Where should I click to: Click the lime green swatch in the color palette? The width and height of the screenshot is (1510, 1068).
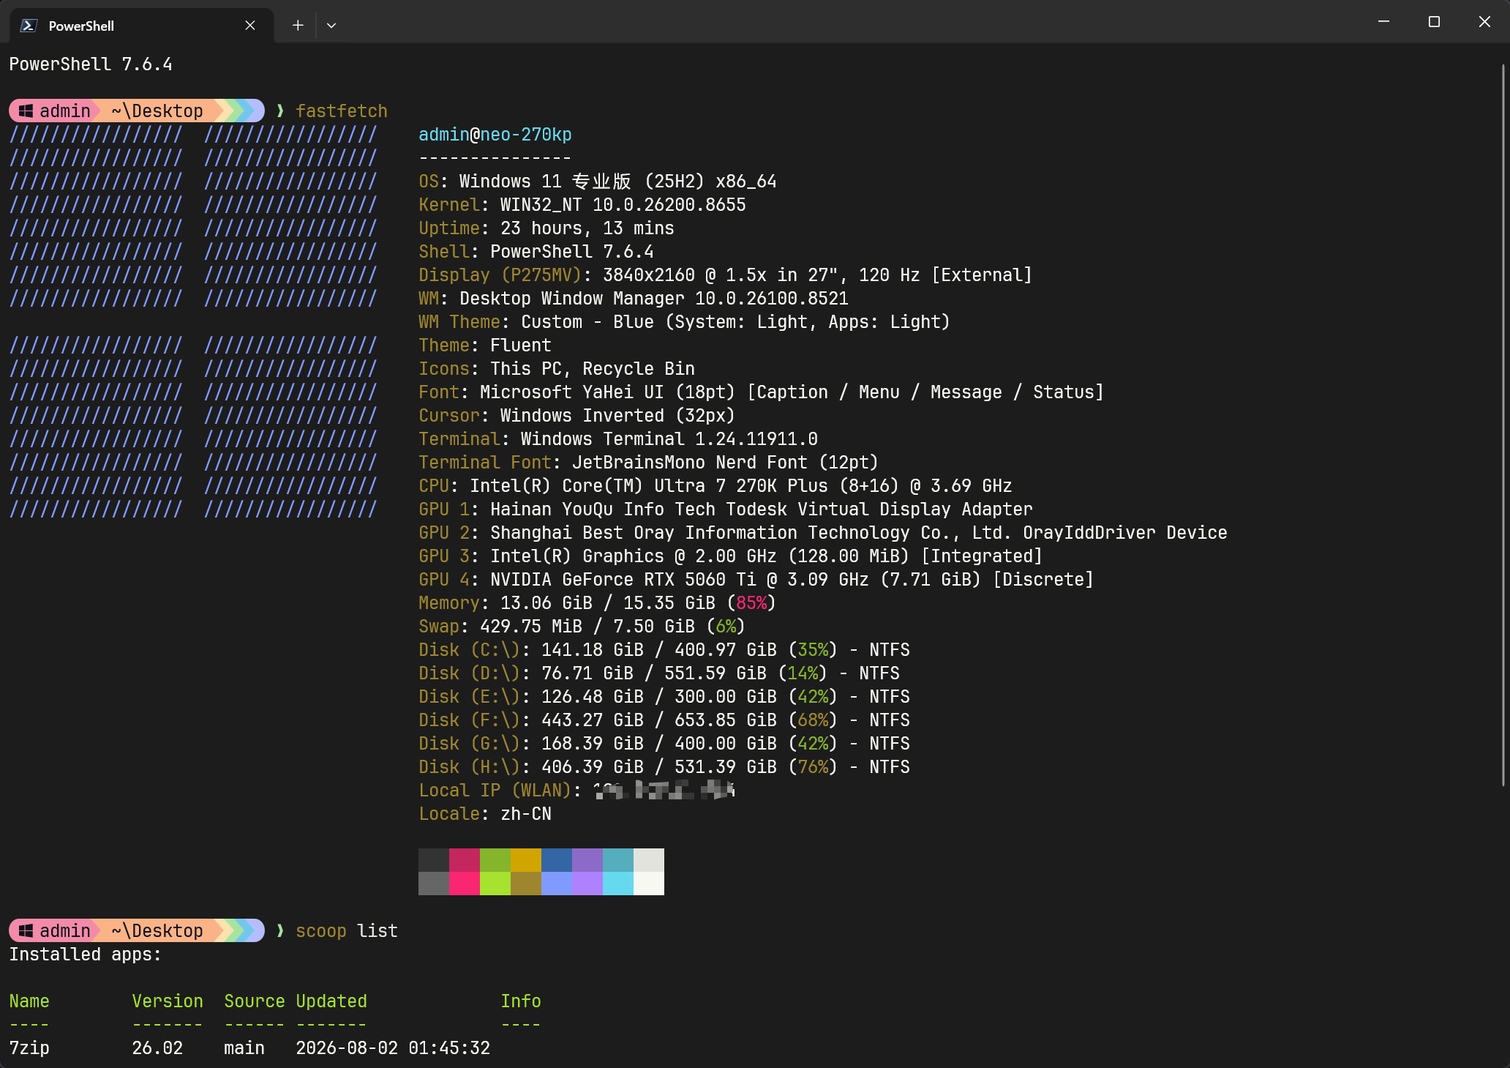click(495, 884)
